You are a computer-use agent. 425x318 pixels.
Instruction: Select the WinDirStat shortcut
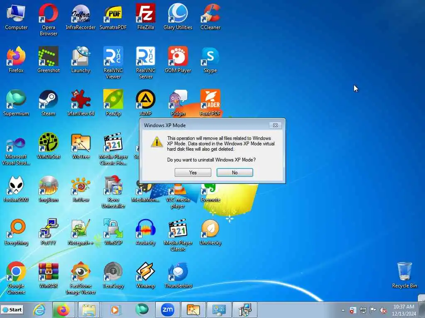point(48,146)
